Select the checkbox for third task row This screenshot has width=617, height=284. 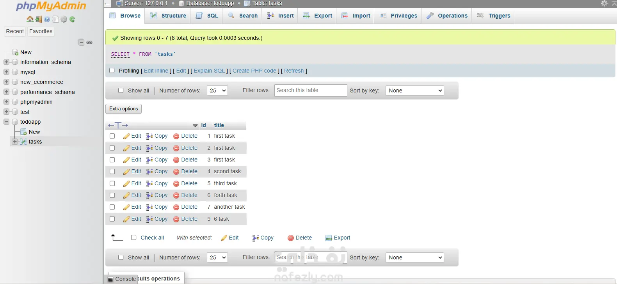tap(112, 184)
